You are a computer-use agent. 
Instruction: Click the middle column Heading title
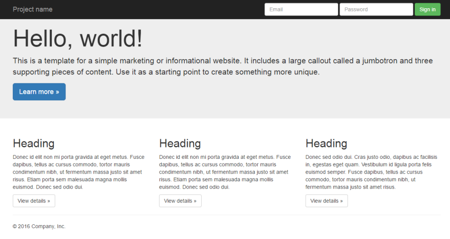click(180, 143)
